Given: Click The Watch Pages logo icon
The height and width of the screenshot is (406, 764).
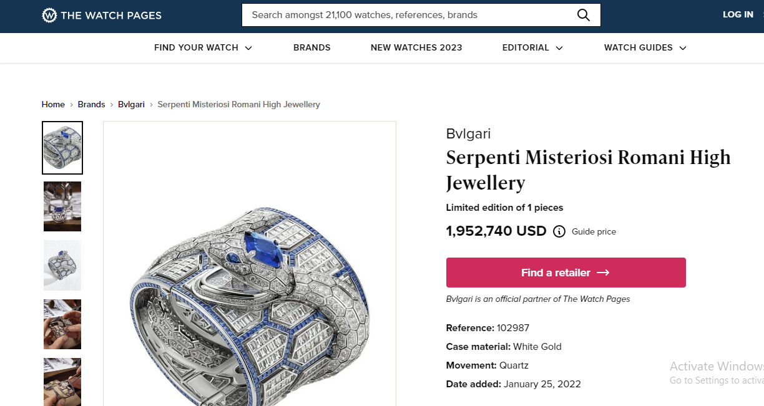Looking at the screenshot, I should click(49, 15).
